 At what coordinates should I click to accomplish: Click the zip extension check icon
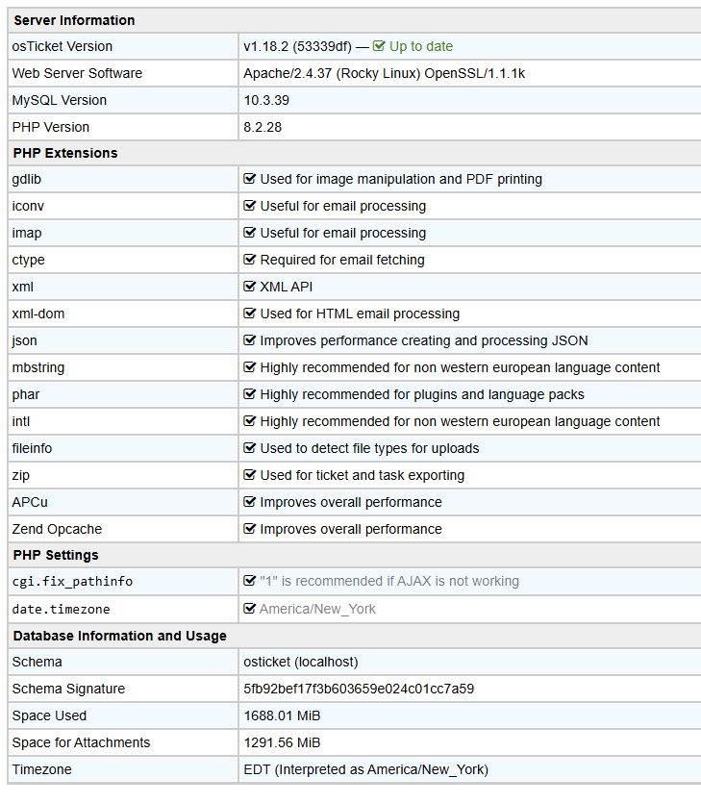click(250, 475)
